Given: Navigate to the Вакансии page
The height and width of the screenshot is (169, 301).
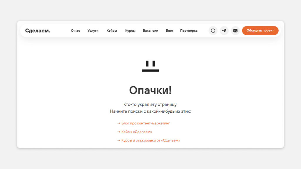Looking at the screenshot, I should [150, 31].
